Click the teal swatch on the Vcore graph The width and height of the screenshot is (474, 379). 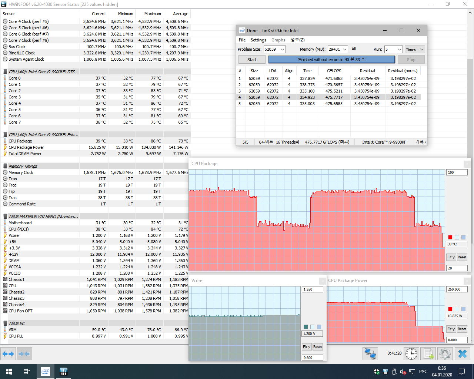coord(306,327)
